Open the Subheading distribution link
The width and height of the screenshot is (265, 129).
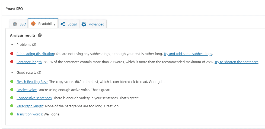pos(35,54)
